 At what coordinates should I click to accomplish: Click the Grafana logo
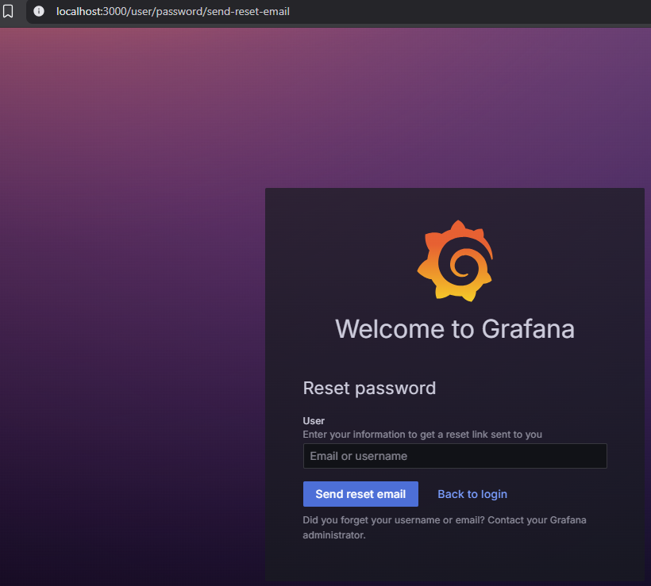(x=455, y=261)
